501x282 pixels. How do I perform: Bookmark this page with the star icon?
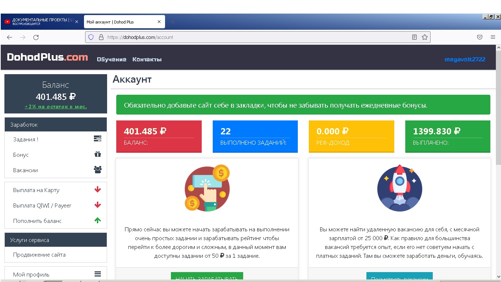click(425, 37)
